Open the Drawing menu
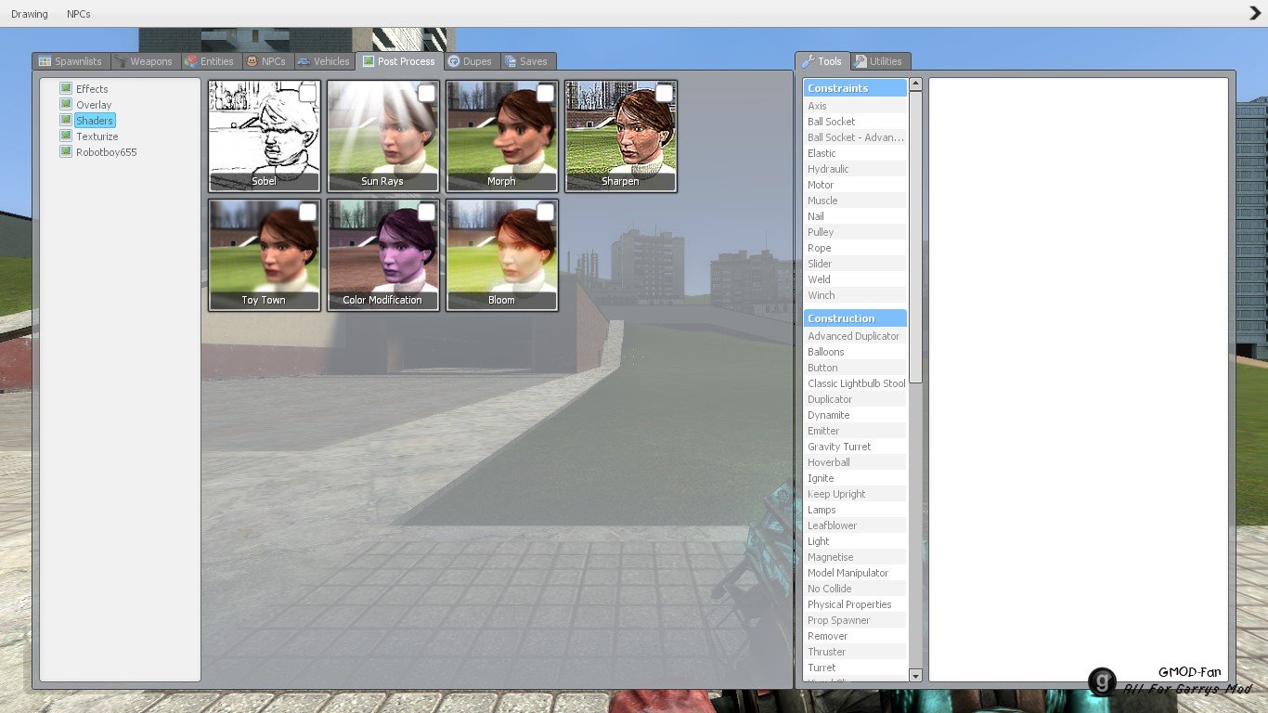 point(29,14)
